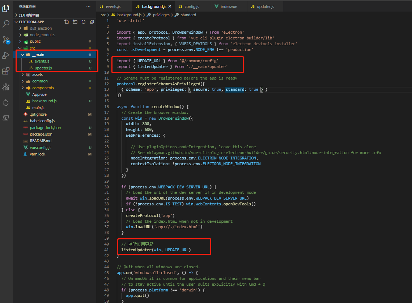Expand the common folder
The height and width of the screenshot is (303, 412).
point(22,81)
